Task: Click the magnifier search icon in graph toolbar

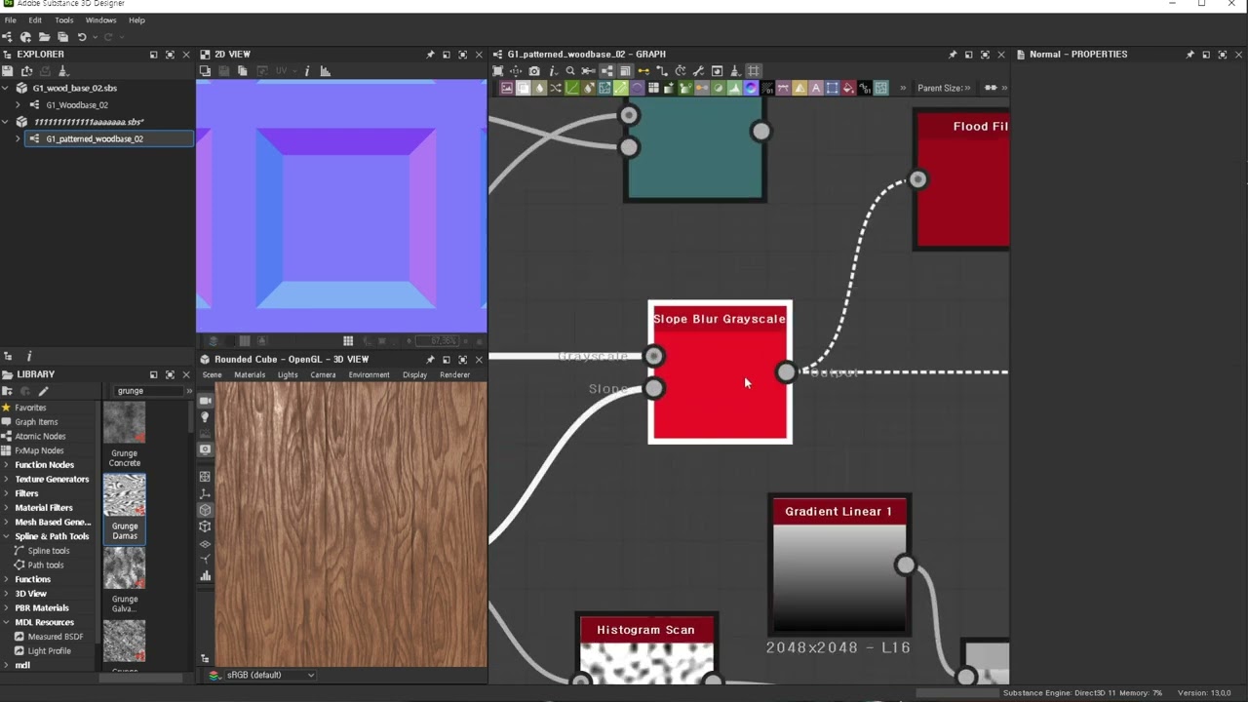Action: (570, 71)
